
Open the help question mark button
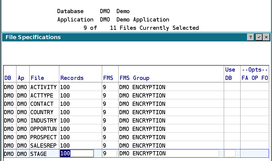pos(250,37)
